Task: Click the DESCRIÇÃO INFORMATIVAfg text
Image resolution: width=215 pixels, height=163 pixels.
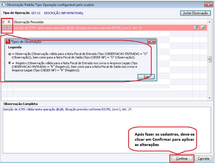Action: coord(63,13)
